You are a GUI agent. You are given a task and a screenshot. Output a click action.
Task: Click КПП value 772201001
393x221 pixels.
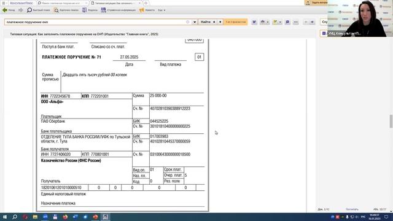[99, 96]
